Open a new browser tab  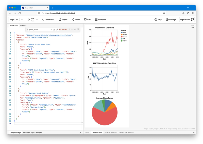(52, 8)
